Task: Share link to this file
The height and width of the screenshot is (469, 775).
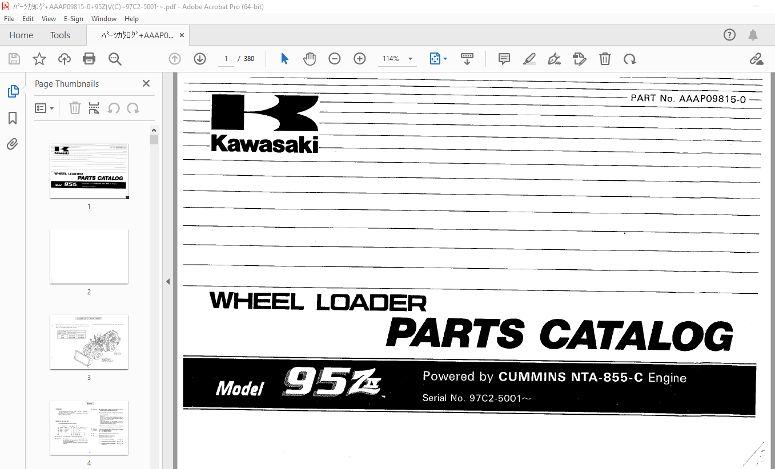Action: click(x=756, y=59)
